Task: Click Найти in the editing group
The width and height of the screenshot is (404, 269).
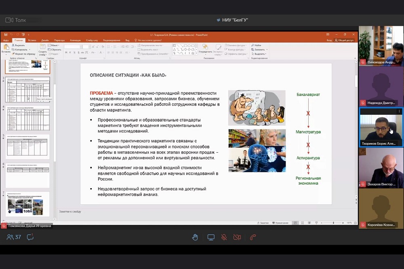Action: pyautogui.click(x=257, y=45)
